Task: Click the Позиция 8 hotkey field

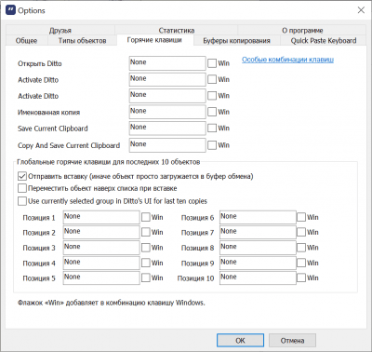Action: click(258, 248)
